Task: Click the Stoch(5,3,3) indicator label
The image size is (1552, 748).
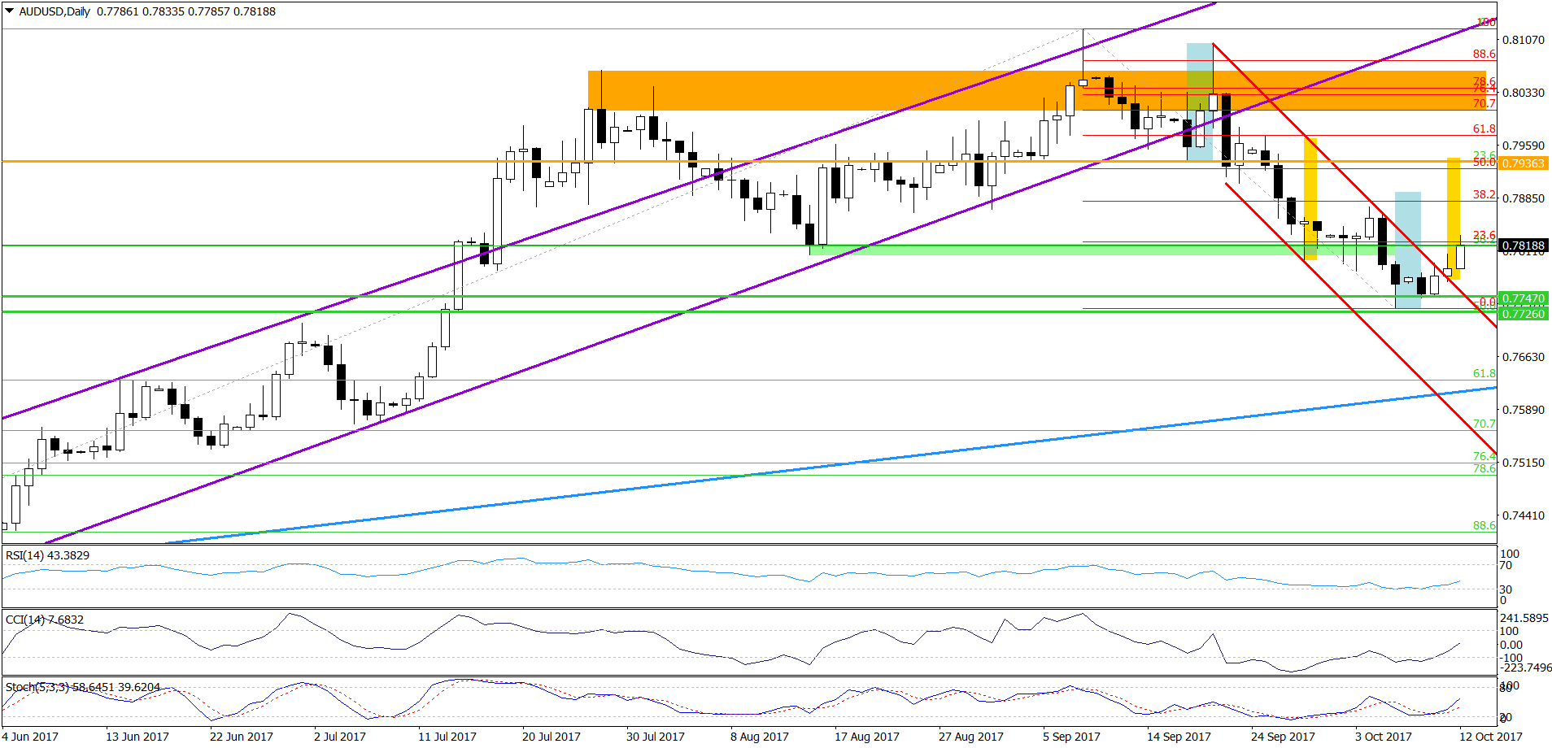Action: [x=83, y=687]
